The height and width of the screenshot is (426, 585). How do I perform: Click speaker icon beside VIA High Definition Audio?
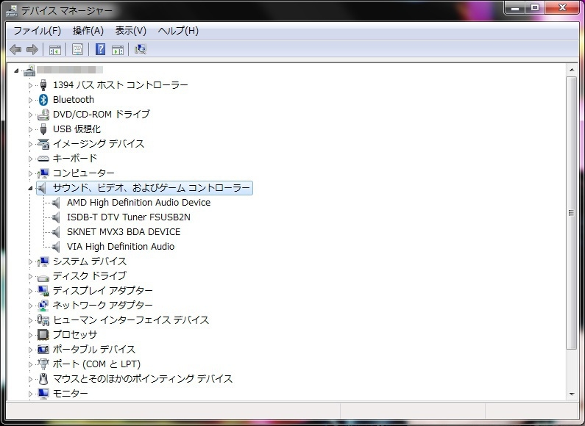coord(56,247)
